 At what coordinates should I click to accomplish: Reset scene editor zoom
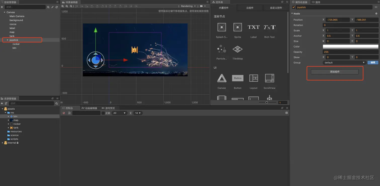click(x=71, y=6)
